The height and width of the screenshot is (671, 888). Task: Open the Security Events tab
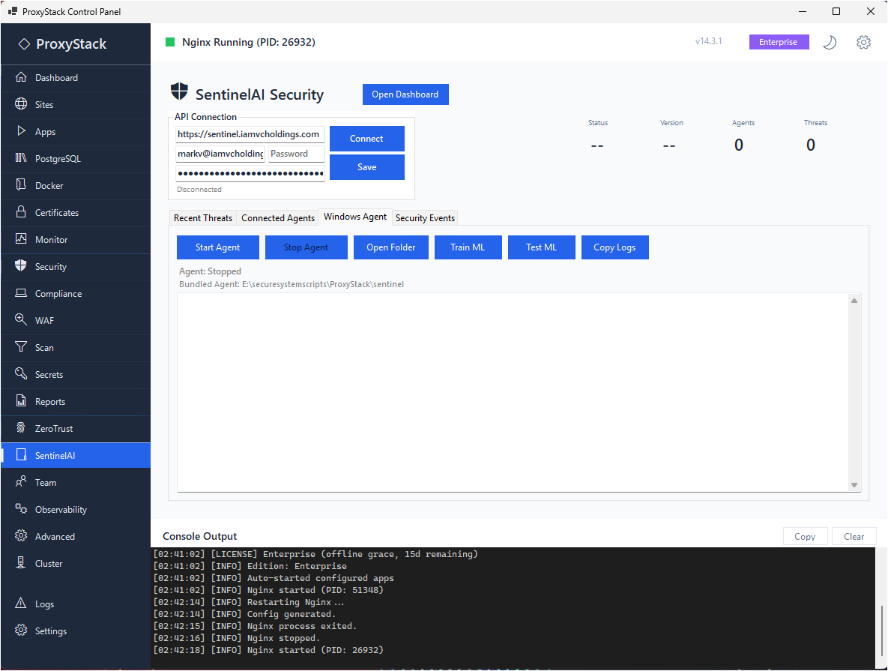(x=425, y=217)
